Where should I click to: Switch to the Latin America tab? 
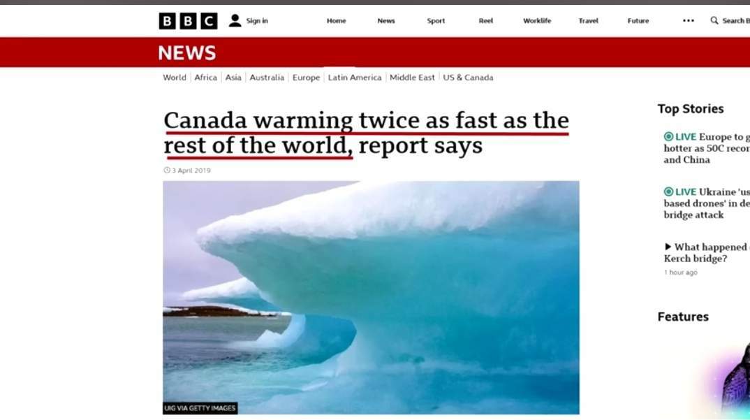[355, 78]
